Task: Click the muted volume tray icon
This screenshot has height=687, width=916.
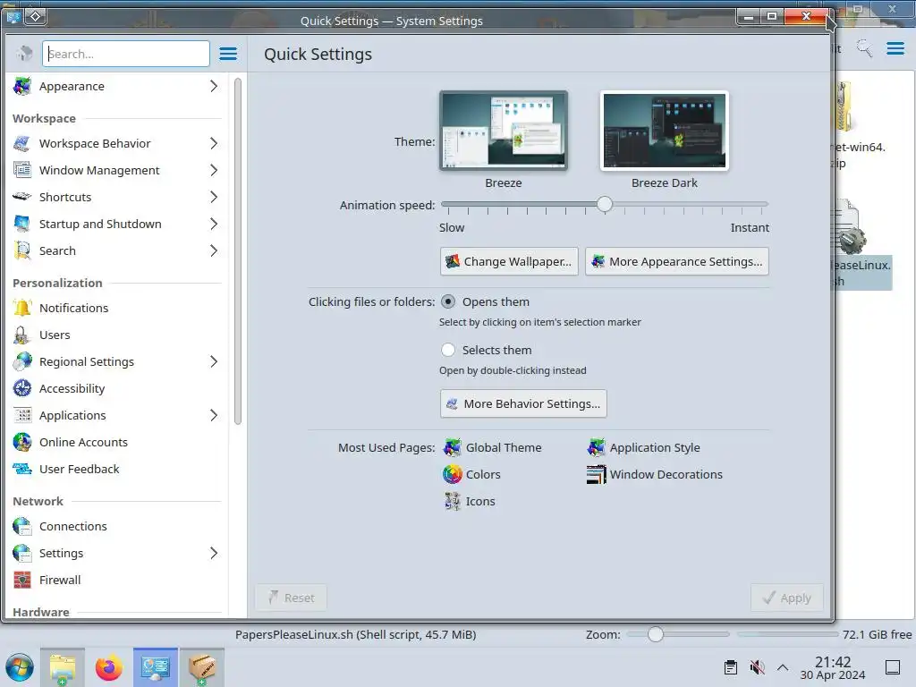Action: (757, 667)
